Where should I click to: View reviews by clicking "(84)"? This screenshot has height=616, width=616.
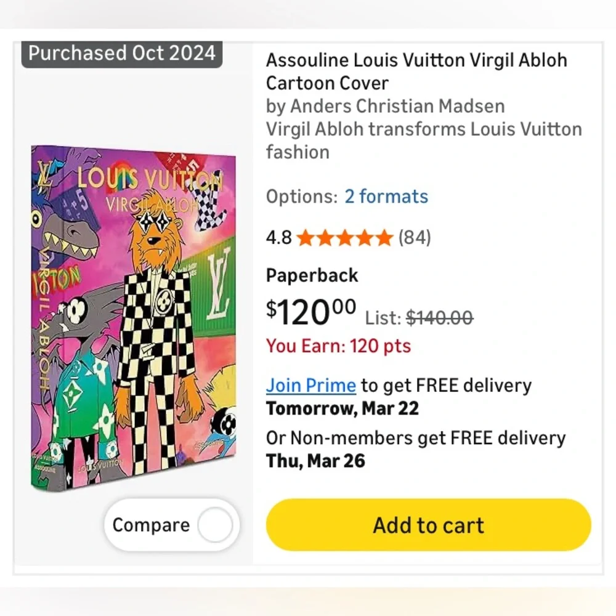[x=414, y=237]
